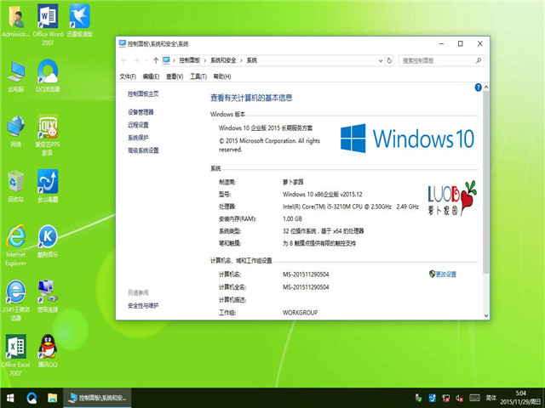Screen dimensions: 545x408
Task: Click the 简体 input method indicator
Action: [x=490, y=398]
